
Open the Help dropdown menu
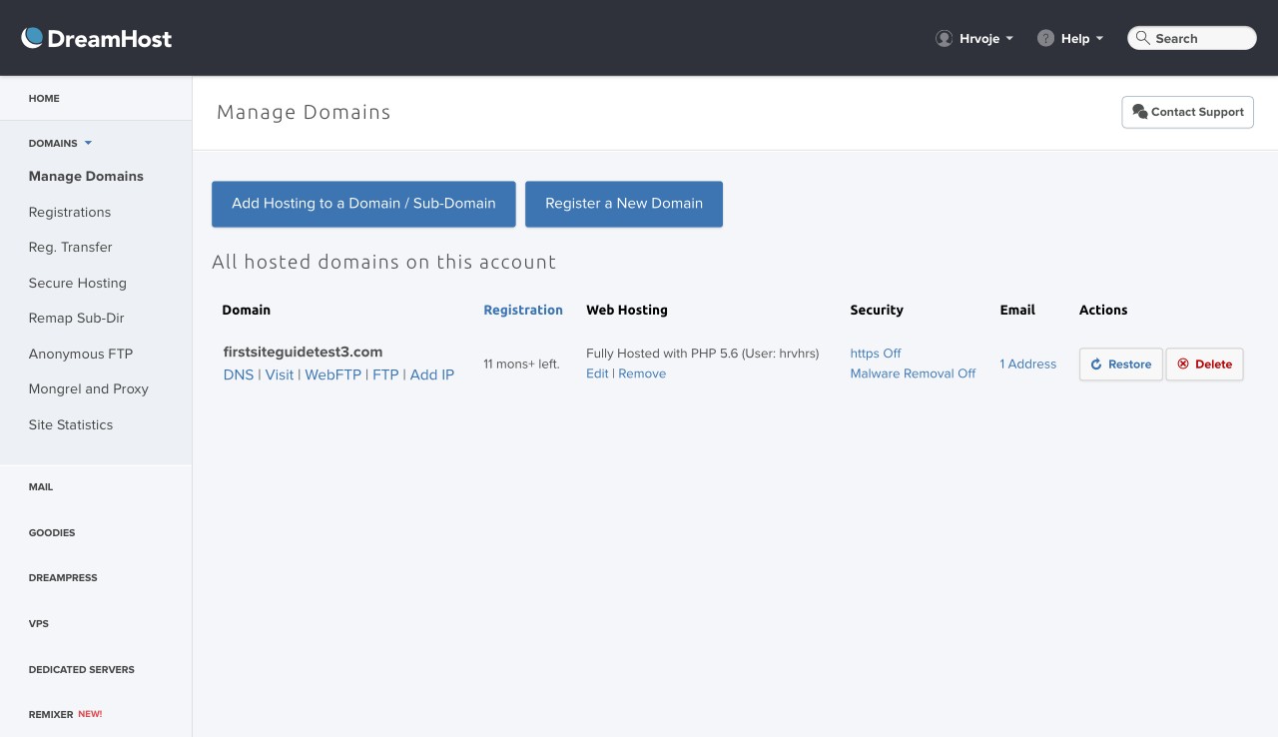[x=1071, y=38]
